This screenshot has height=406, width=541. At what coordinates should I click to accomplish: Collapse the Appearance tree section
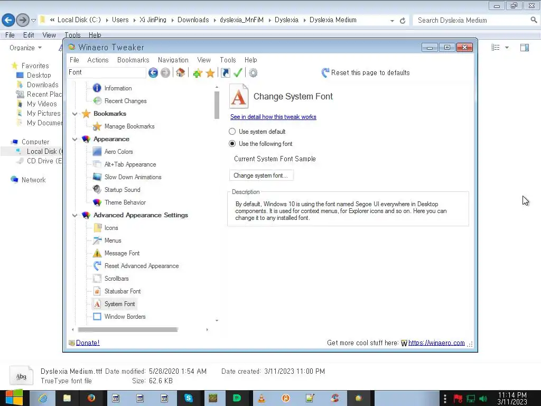coord(74,139)
